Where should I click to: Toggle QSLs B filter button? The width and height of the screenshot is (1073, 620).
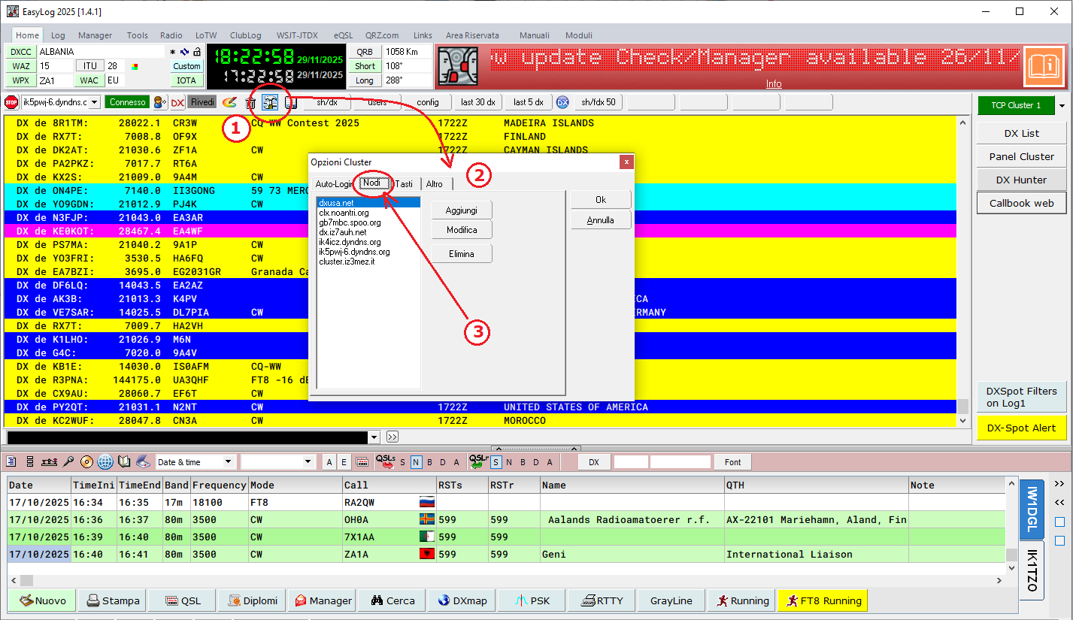coord(429,462)
